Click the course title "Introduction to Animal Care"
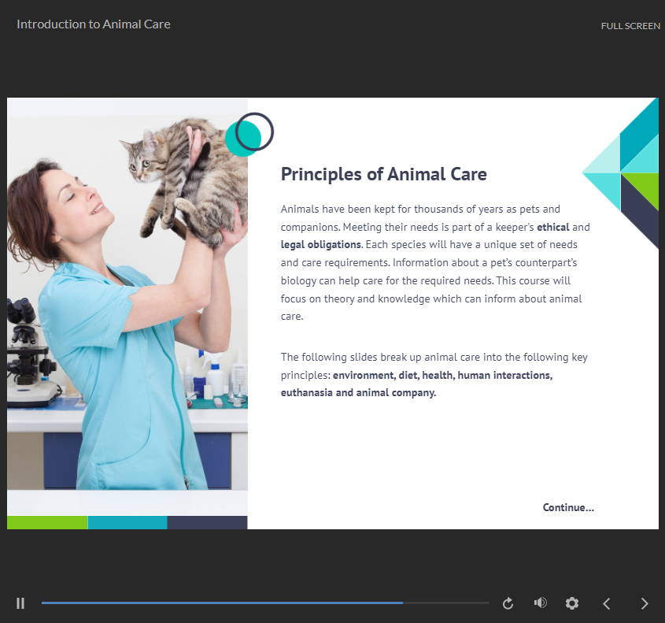 93,24
